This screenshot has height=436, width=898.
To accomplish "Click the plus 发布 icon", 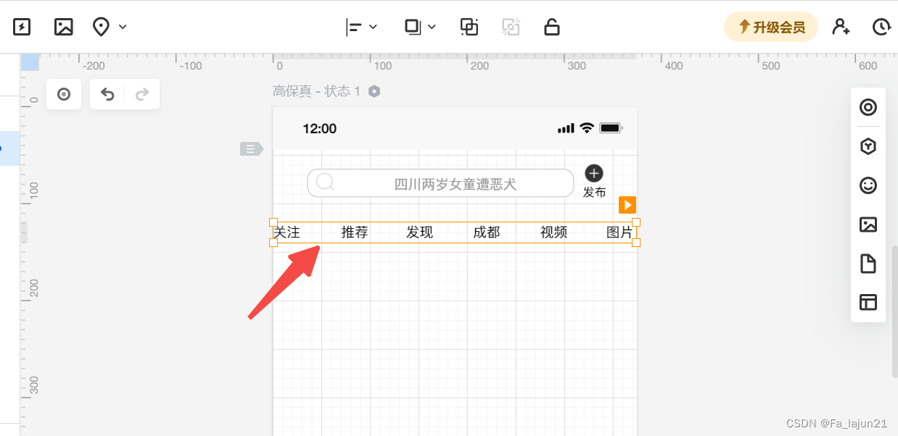I will [x=594, y=173].
